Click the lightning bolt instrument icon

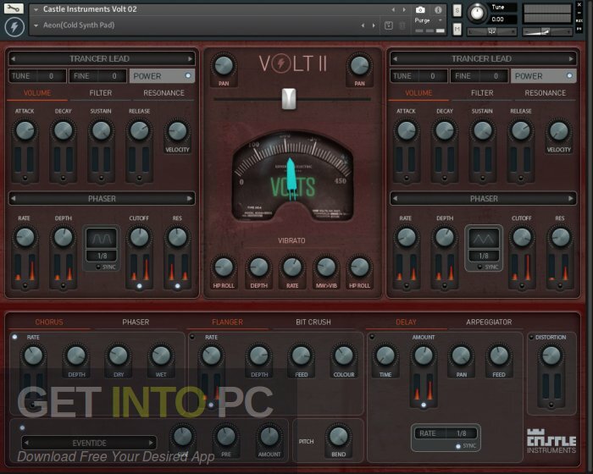coord(14,27)
